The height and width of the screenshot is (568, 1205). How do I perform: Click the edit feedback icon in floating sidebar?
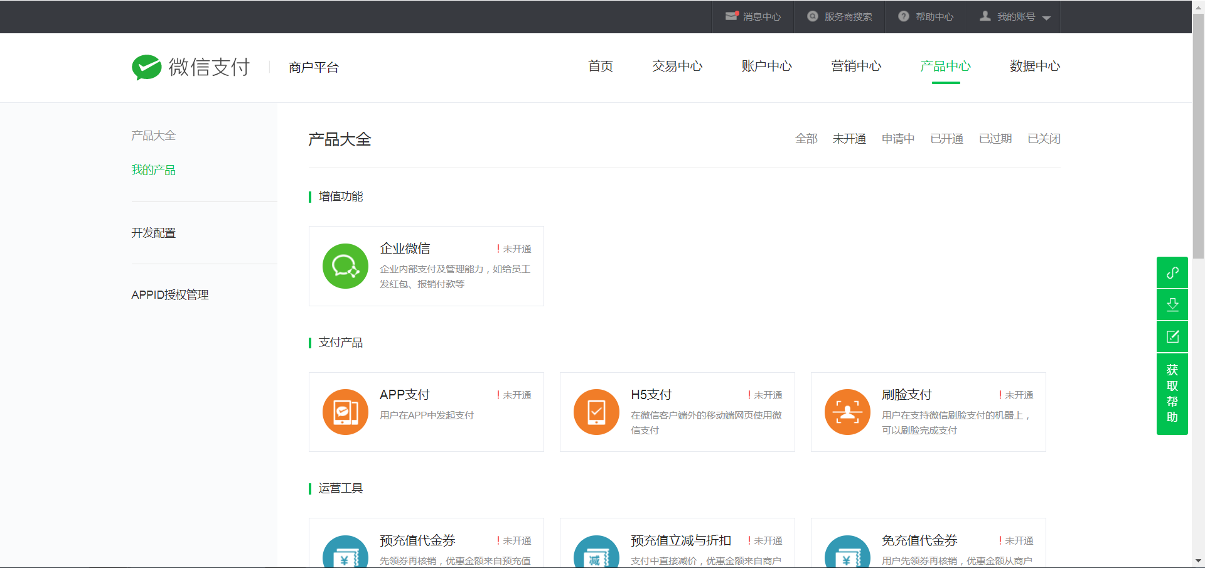tap(1172, 336)
